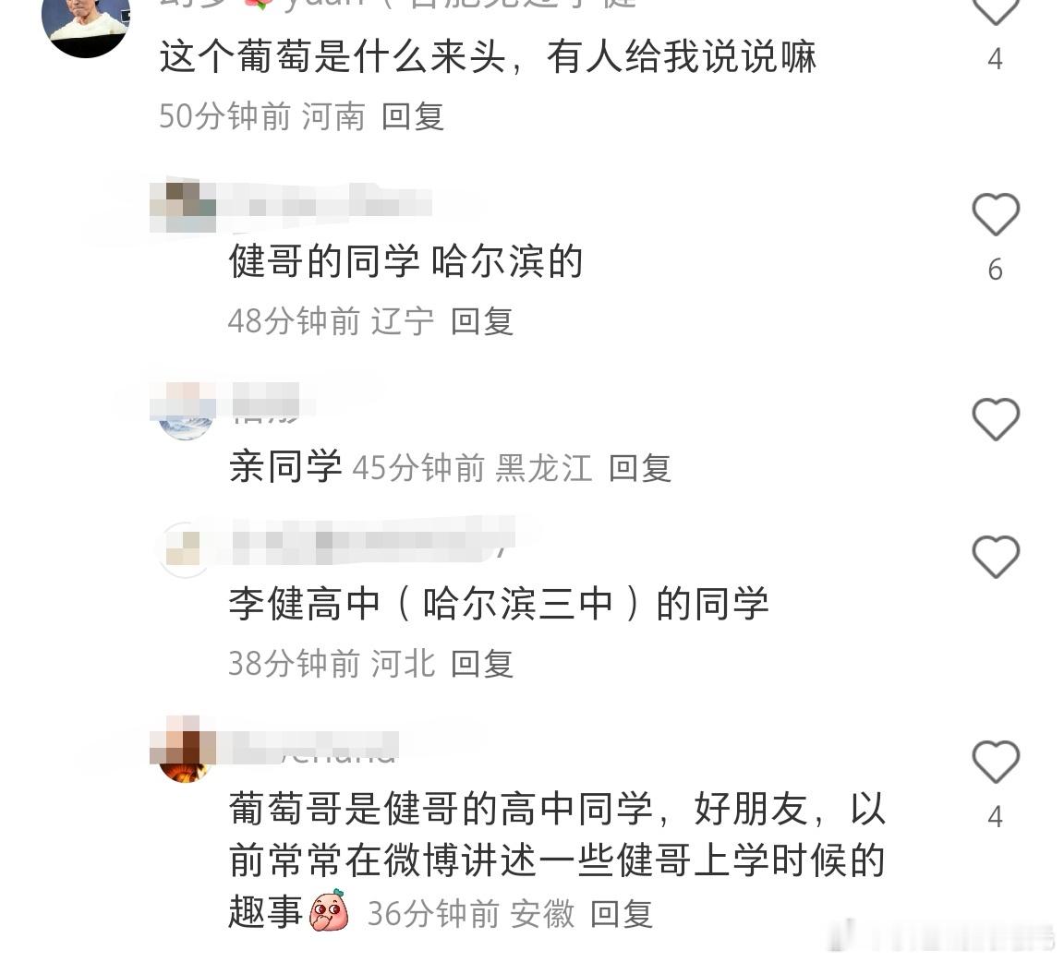
Task: Tap 回复 next to 安徽
Action: [621, 914]
